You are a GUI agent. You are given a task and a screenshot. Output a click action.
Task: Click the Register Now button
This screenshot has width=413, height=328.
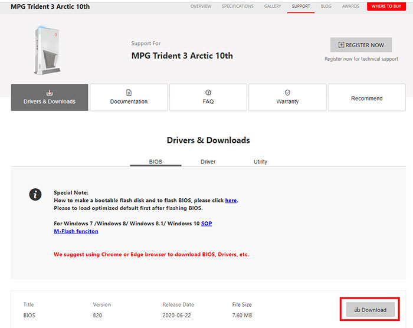pos(361,45)
